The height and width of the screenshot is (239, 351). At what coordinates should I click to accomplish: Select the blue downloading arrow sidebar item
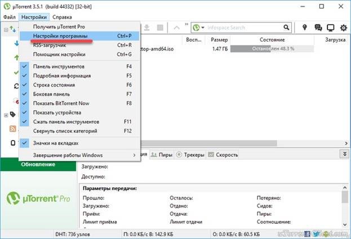(16, 43)
